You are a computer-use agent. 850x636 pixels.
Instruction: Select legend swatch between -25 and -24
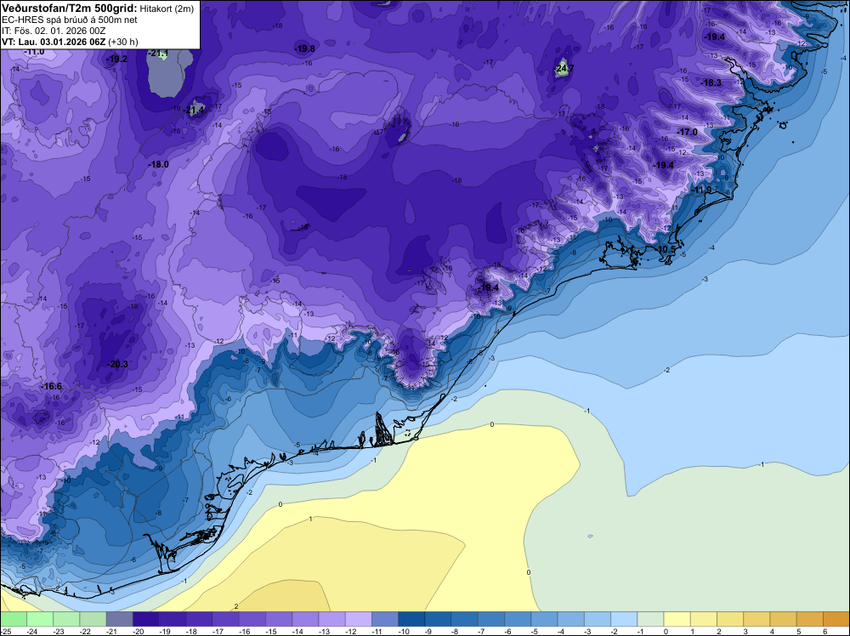[x=13, y=619]
